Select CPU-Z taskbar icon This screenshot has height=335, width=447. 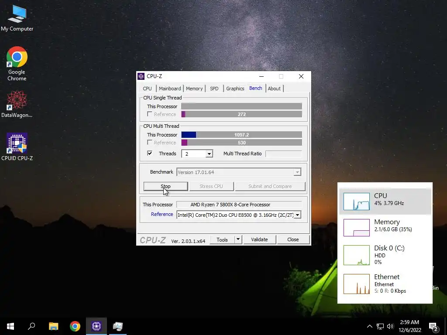coord(96,326)
